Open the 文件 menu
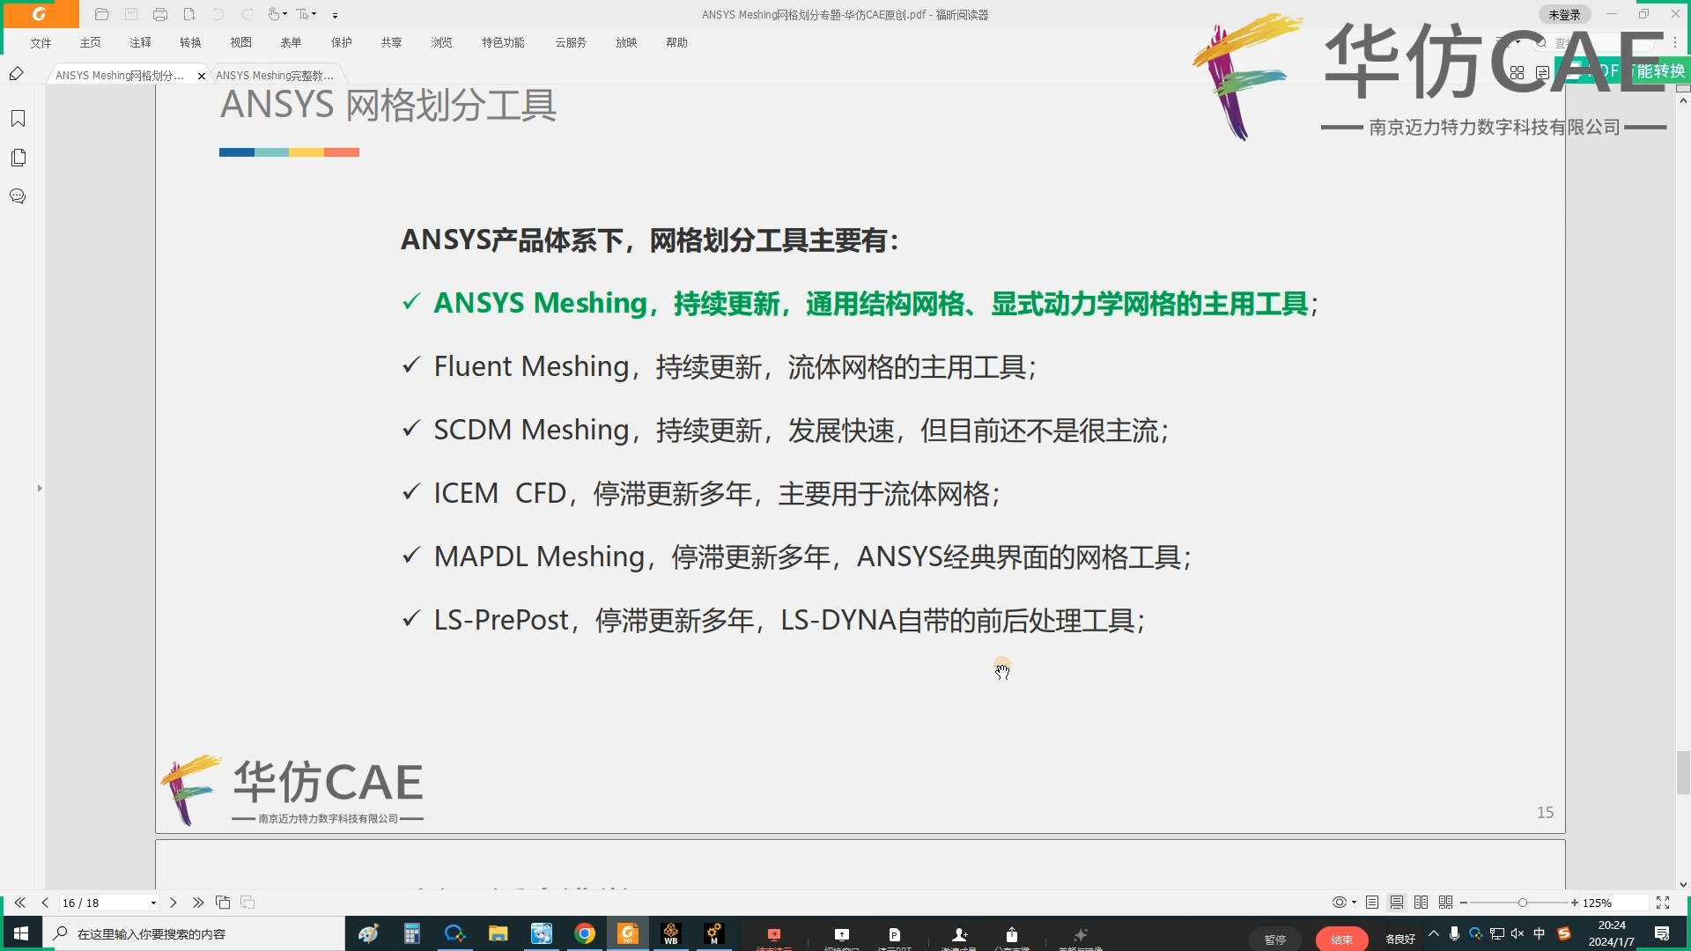 click(41, 42)
